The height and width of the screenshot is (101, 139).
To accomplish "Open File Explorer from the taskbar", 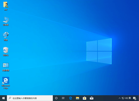I will (x=78, y=98).
